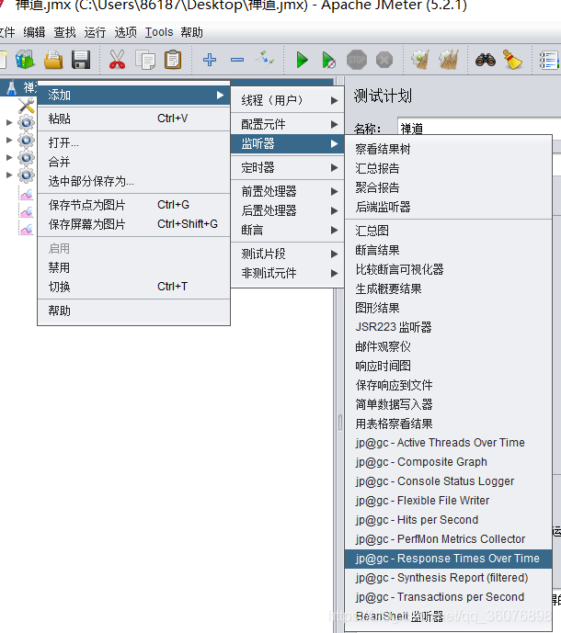Add 汇总报告 listener
The height and width of the screenshot is (633, 561).
pos(448,168)
